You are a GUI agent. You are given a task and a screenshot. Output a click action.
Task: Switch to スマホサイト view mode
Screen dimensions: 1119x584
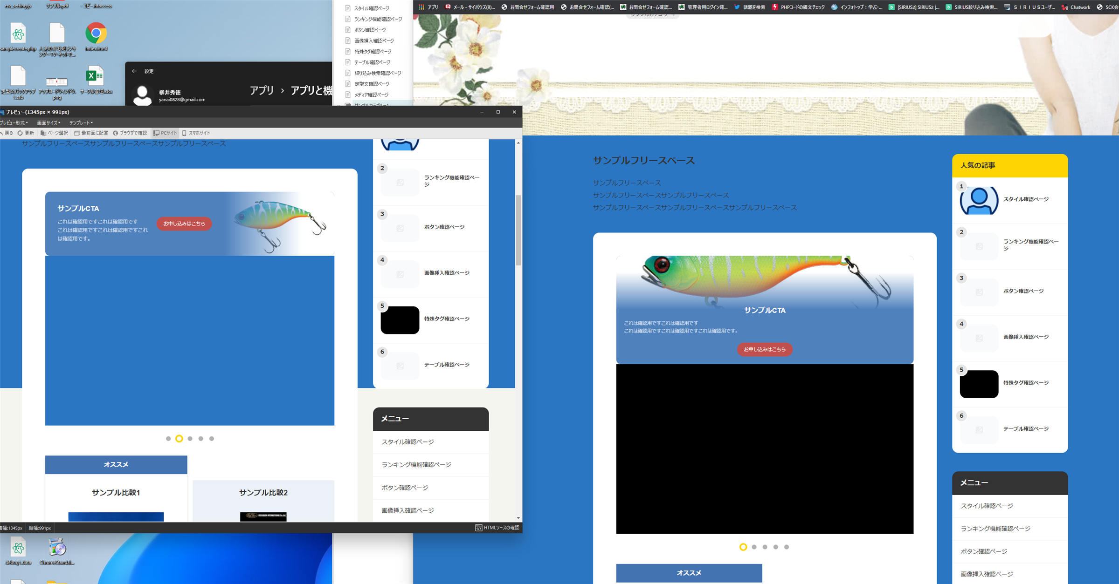pos(196,133)
